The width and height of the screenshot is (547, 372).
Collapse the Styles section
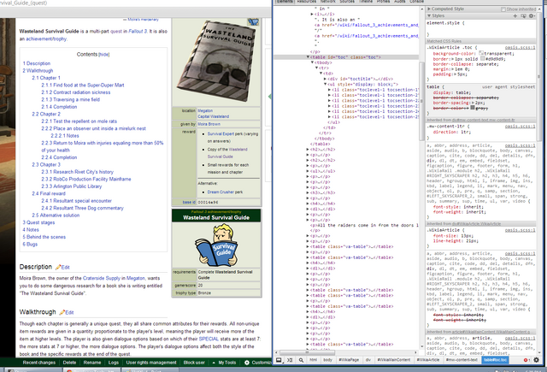429,15
